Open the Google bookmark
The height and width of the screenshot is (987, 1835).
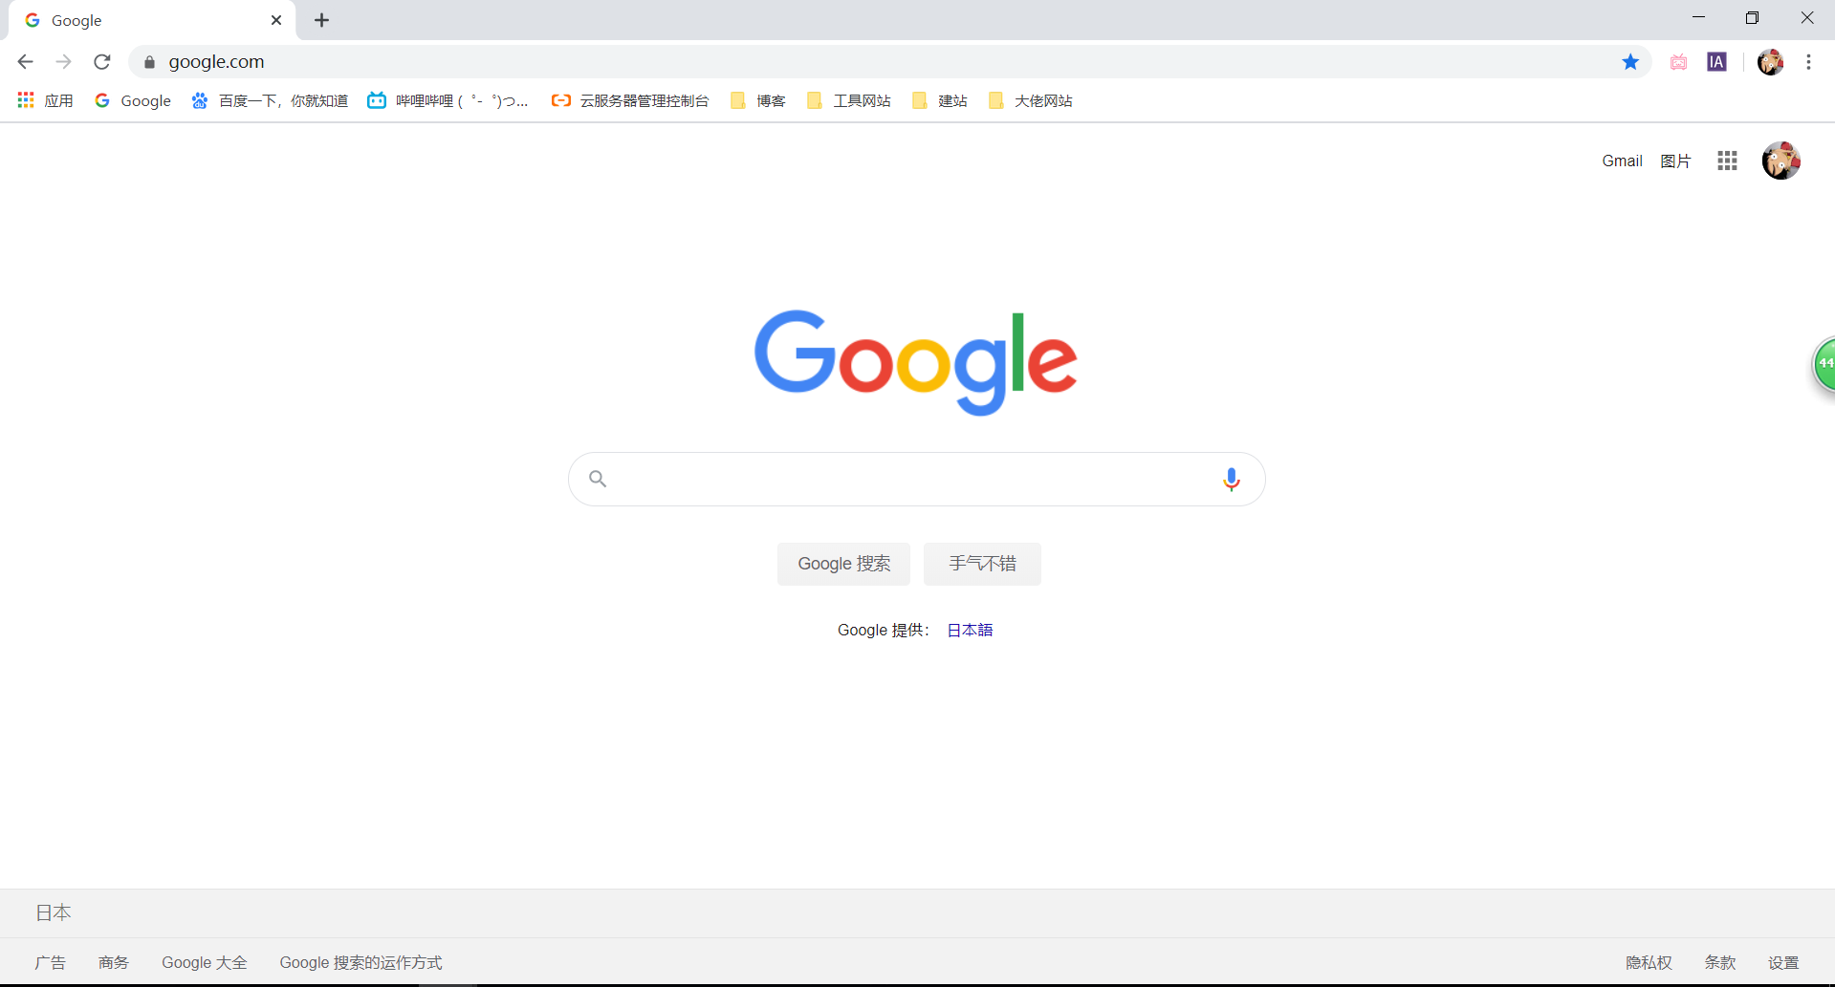point(133,100)
